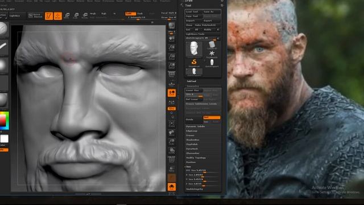Expand the ZRemesher section
This screenshot has width=364, height=205.
tap(192, 153)
